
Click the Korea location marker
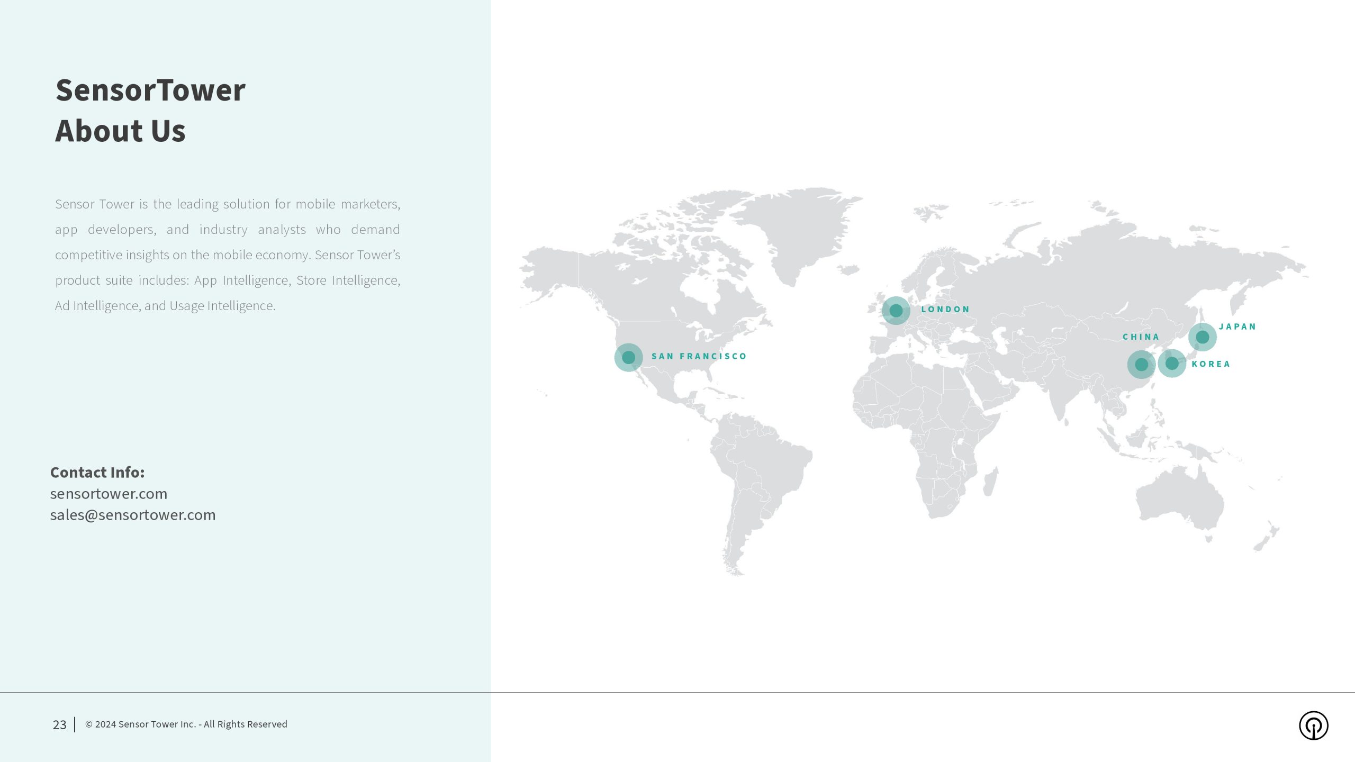point(1172,364)
